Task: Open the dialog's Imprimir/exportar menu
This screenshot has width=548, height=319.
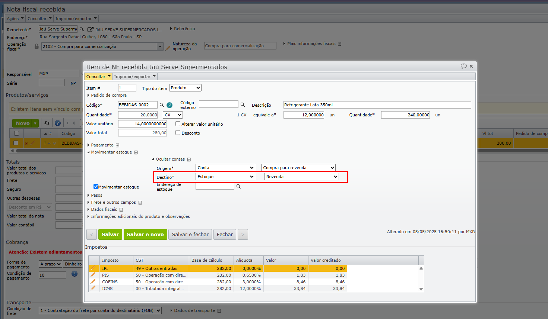Action: pos(134,77)
